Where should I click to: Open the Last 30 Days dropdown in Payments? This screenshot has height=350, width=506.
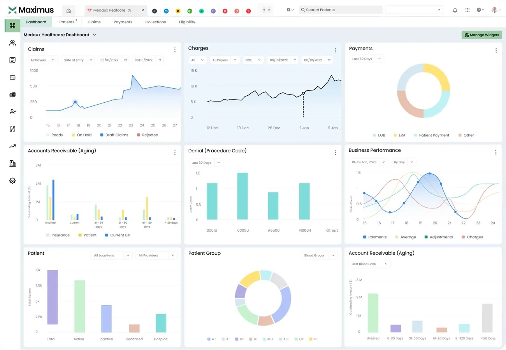pos(366,59)
